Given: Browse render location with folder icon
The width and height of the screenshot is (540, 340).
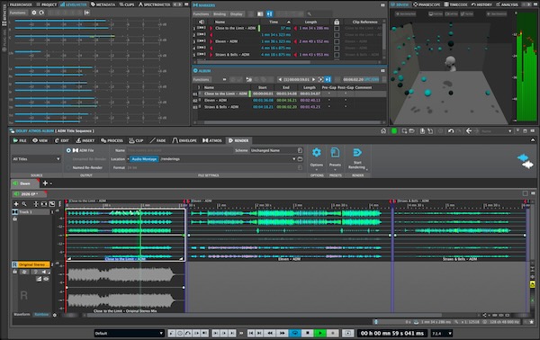Looking at the screenshot, I should (300, 159).
